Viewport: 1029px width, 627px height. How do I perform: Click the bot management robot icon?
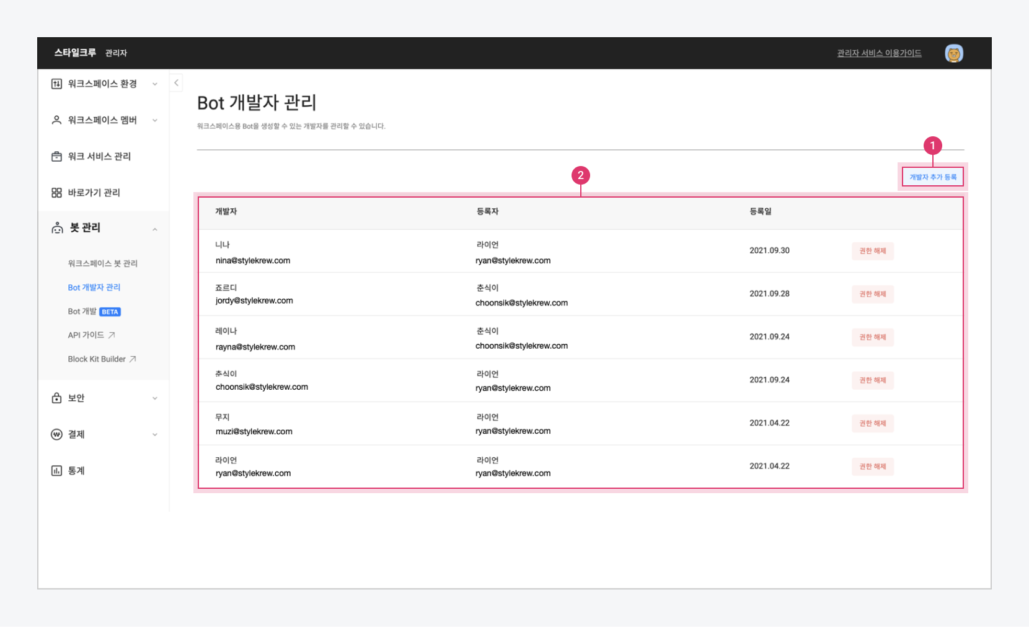point(57,228)
